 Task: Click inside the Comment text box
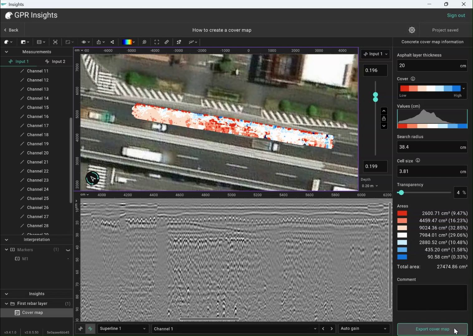click(x=432, y=297)
